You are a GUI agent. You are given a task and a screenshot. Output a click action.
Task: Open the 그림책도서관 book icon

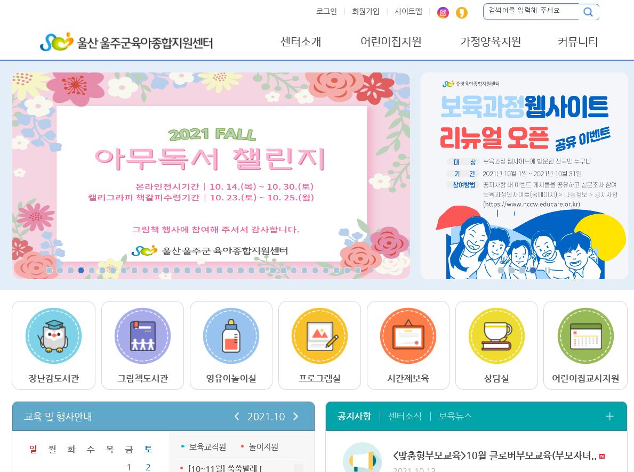[142, 336]
